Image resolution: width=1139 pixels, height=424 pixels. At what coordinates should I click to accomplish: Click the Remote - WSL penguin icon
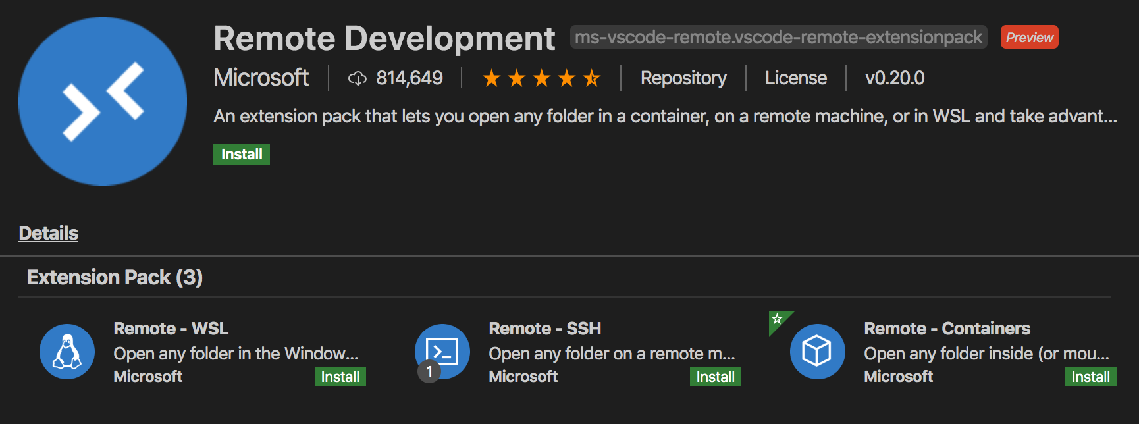click(x=67, y=352)
